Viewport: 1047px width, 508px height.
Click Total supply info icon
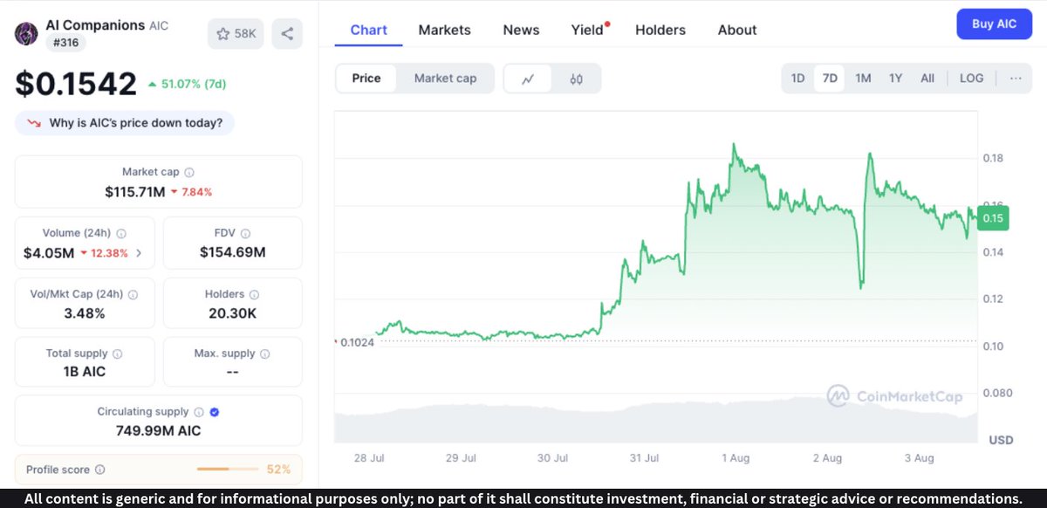click(118, 354)
